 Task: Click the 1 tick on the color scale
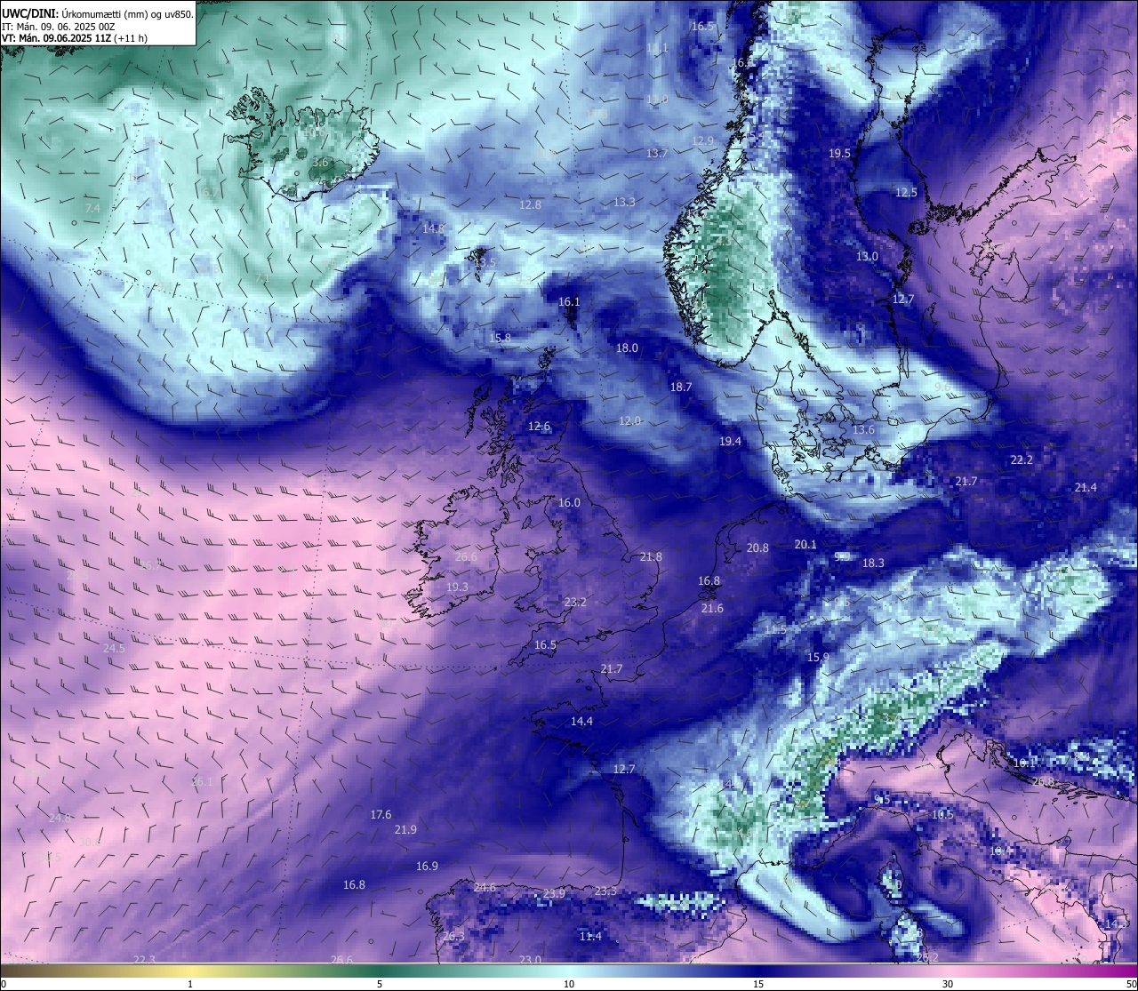pyautogui.click(x=190, y=984)
